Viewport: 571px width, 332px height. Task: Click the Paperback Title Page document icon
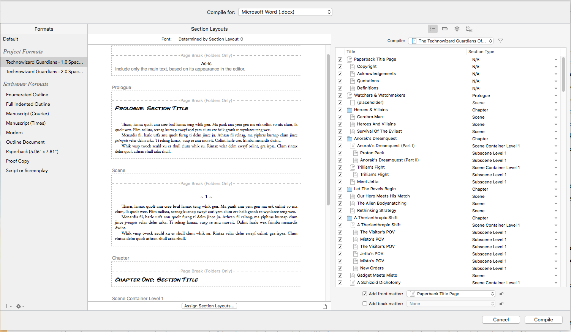[350, 60]
